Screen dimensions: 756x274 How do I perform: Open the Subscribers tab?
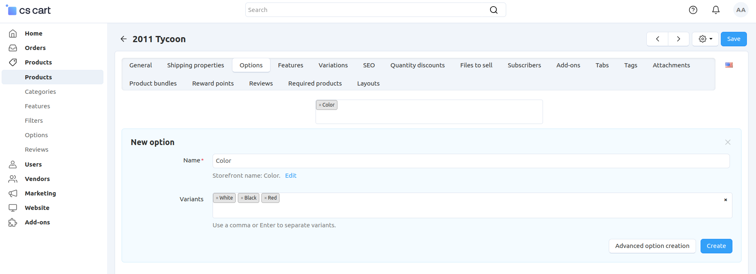(x=524, y=65)
